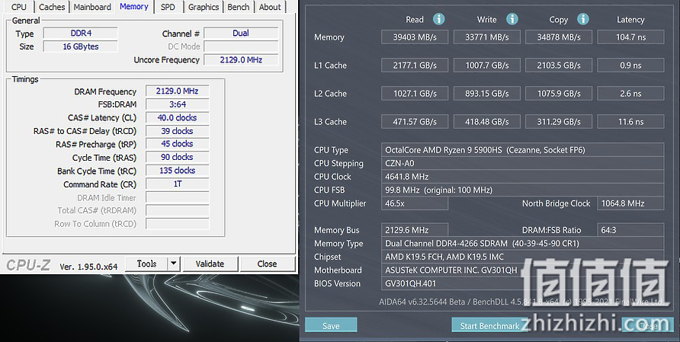Click the tRAS value 90 clocks
The height and width of the screenshot is (342, 680).
pos(178,158)
